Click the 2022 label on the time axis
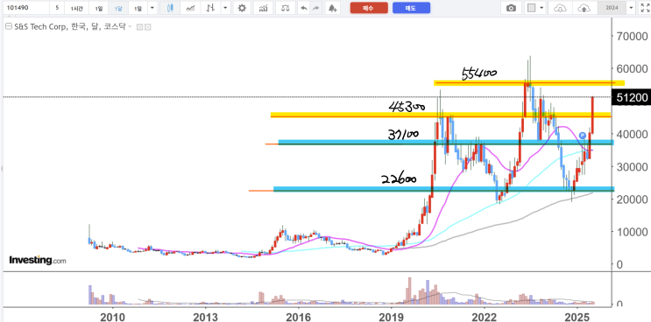Screen dimensions: 651x322 [x=484, y=317]
